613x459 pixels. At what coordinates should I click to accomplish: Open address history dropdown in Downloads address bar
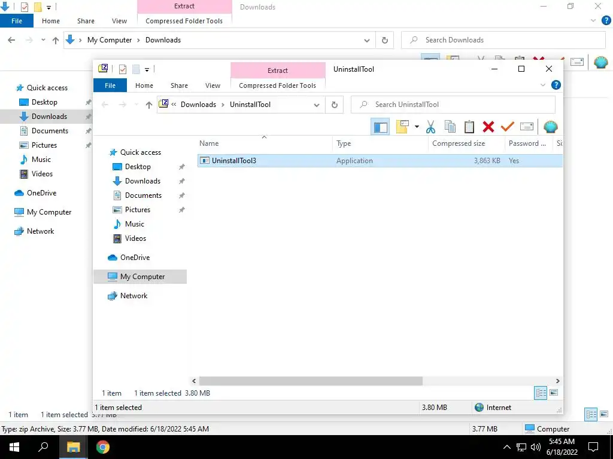(x=367, y=40)
